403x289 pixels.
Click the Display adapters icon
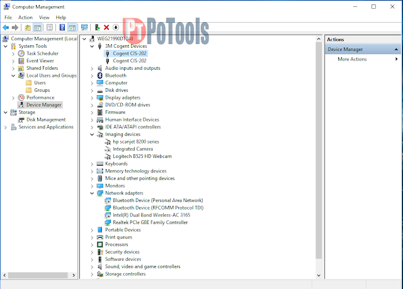100,98
